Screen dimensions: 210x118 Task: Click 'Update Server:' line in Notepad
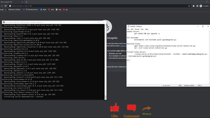133,31
